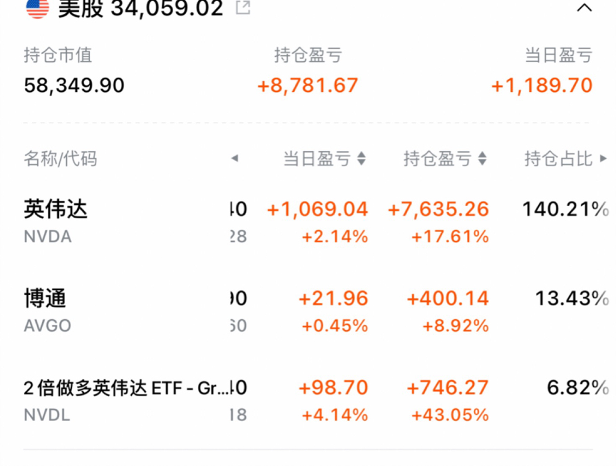616x466 pixels.
Task: Click the 140.21% position ratio for 英伟达
Action: point(565,209)
